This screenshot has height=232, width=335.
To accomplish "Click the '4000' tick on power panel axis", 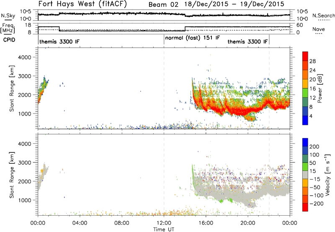I will [24, 57].
